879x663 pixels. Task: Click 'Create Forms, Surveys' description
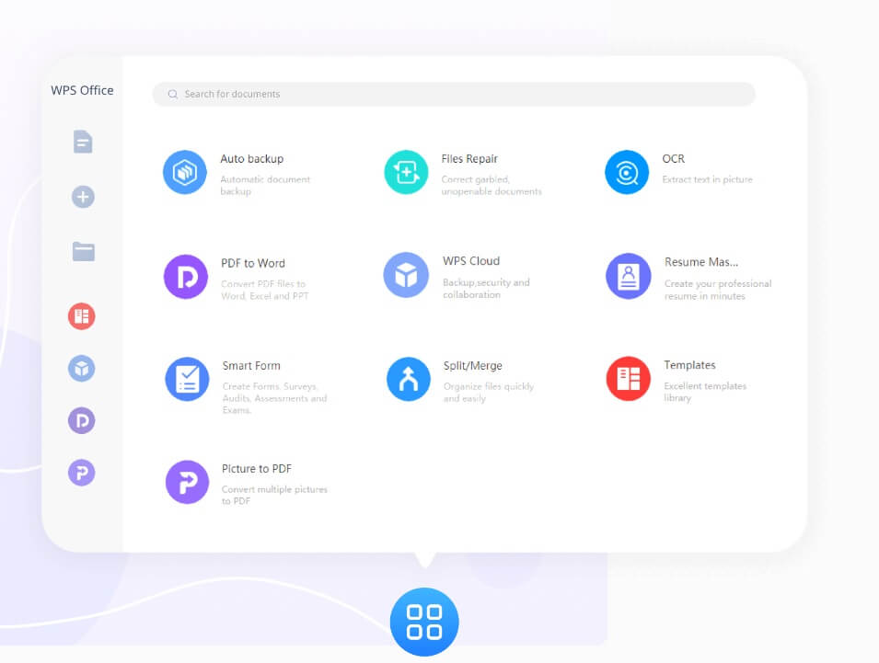274,398
